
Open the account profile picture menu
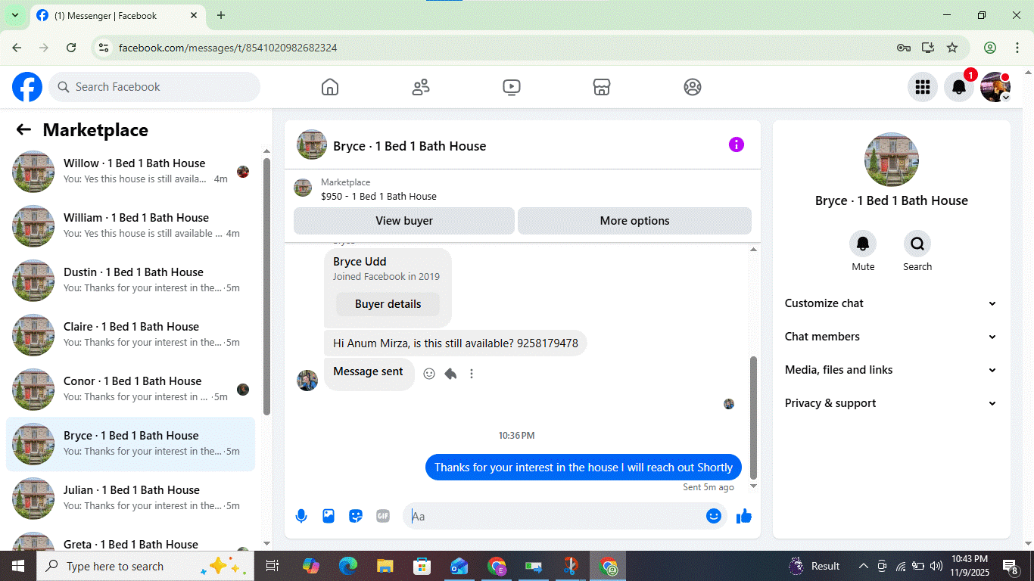pyautogui.click(x=995, y=87)
